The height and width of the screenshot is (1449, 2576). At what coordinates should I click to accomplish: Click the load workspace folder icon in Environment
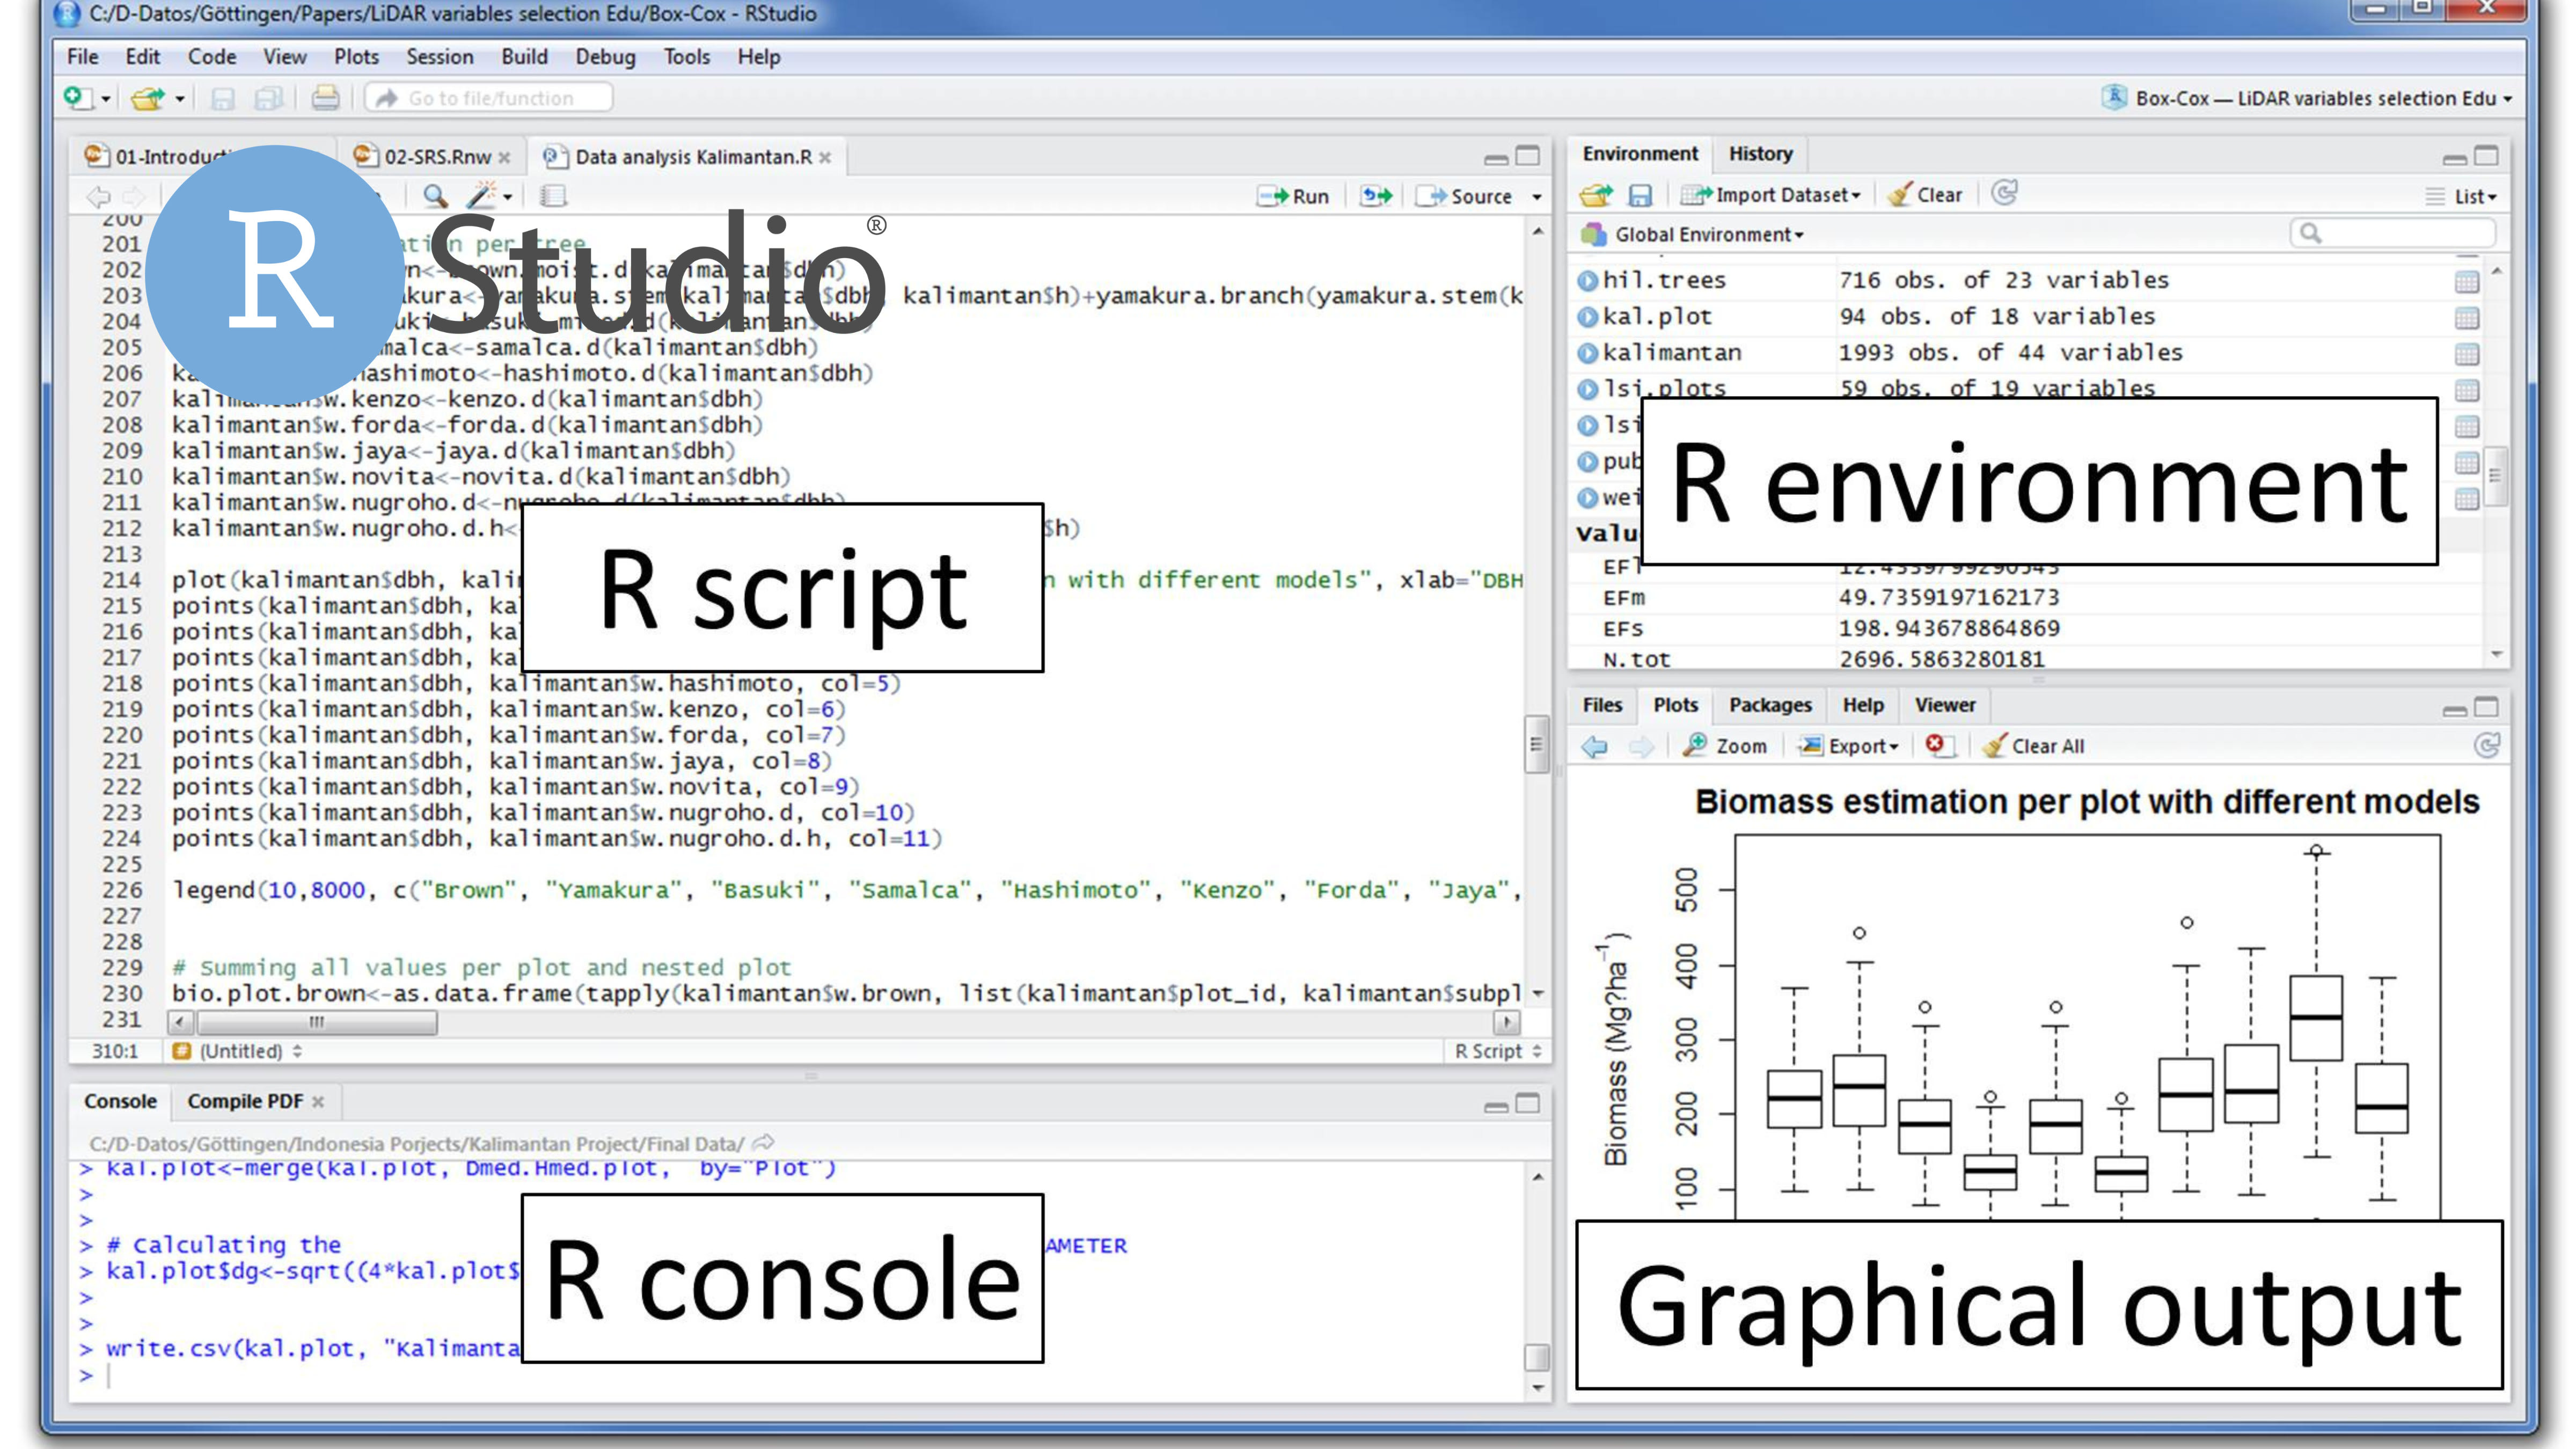click(x=1596, y=195)
